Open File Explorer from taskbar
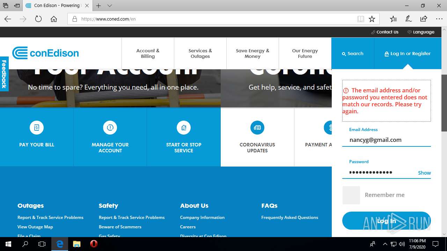The height and width of the screenshot is (251, 447). [77, 244]
